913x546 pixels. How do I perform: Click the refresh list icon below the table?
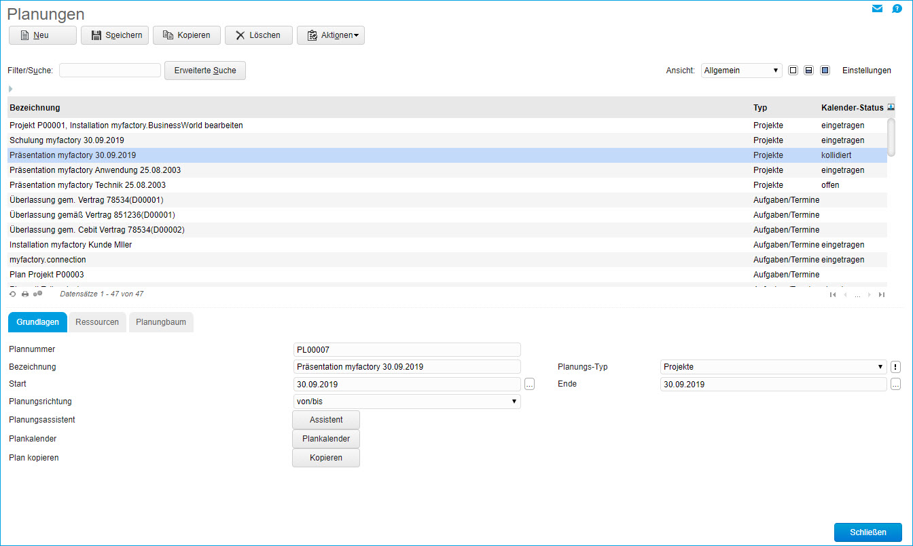12,294
